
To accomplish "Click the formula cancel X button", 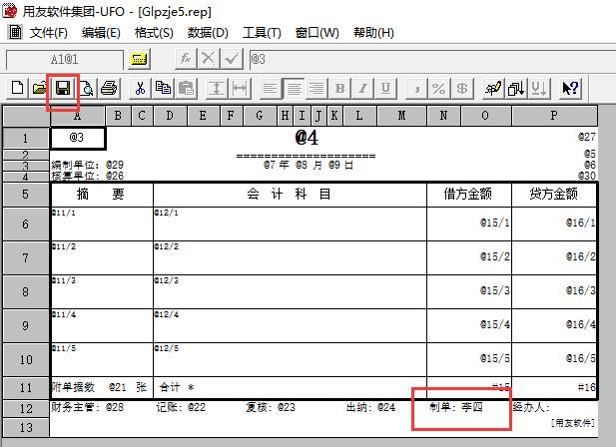I will pos(209,59).
